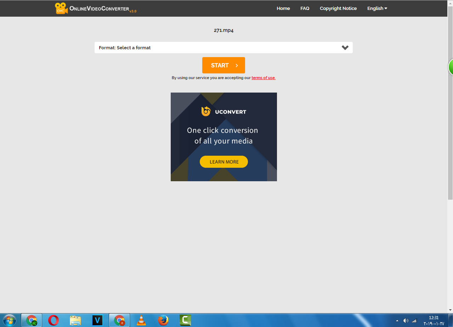Click the page scrollbar down arrow
The height and width of the screenshot is (327, 453).
point(450,310)
